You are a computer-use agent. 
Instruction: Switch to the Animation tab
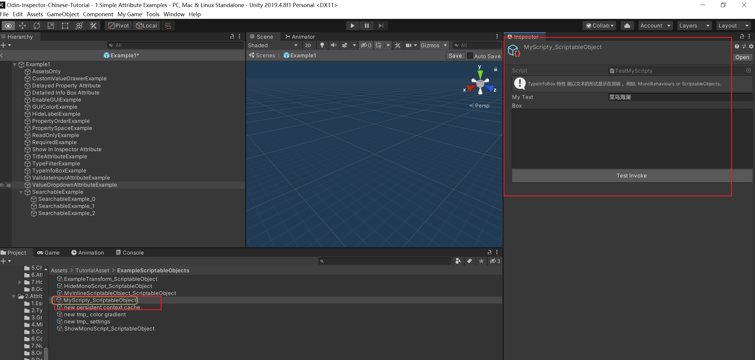88,253
